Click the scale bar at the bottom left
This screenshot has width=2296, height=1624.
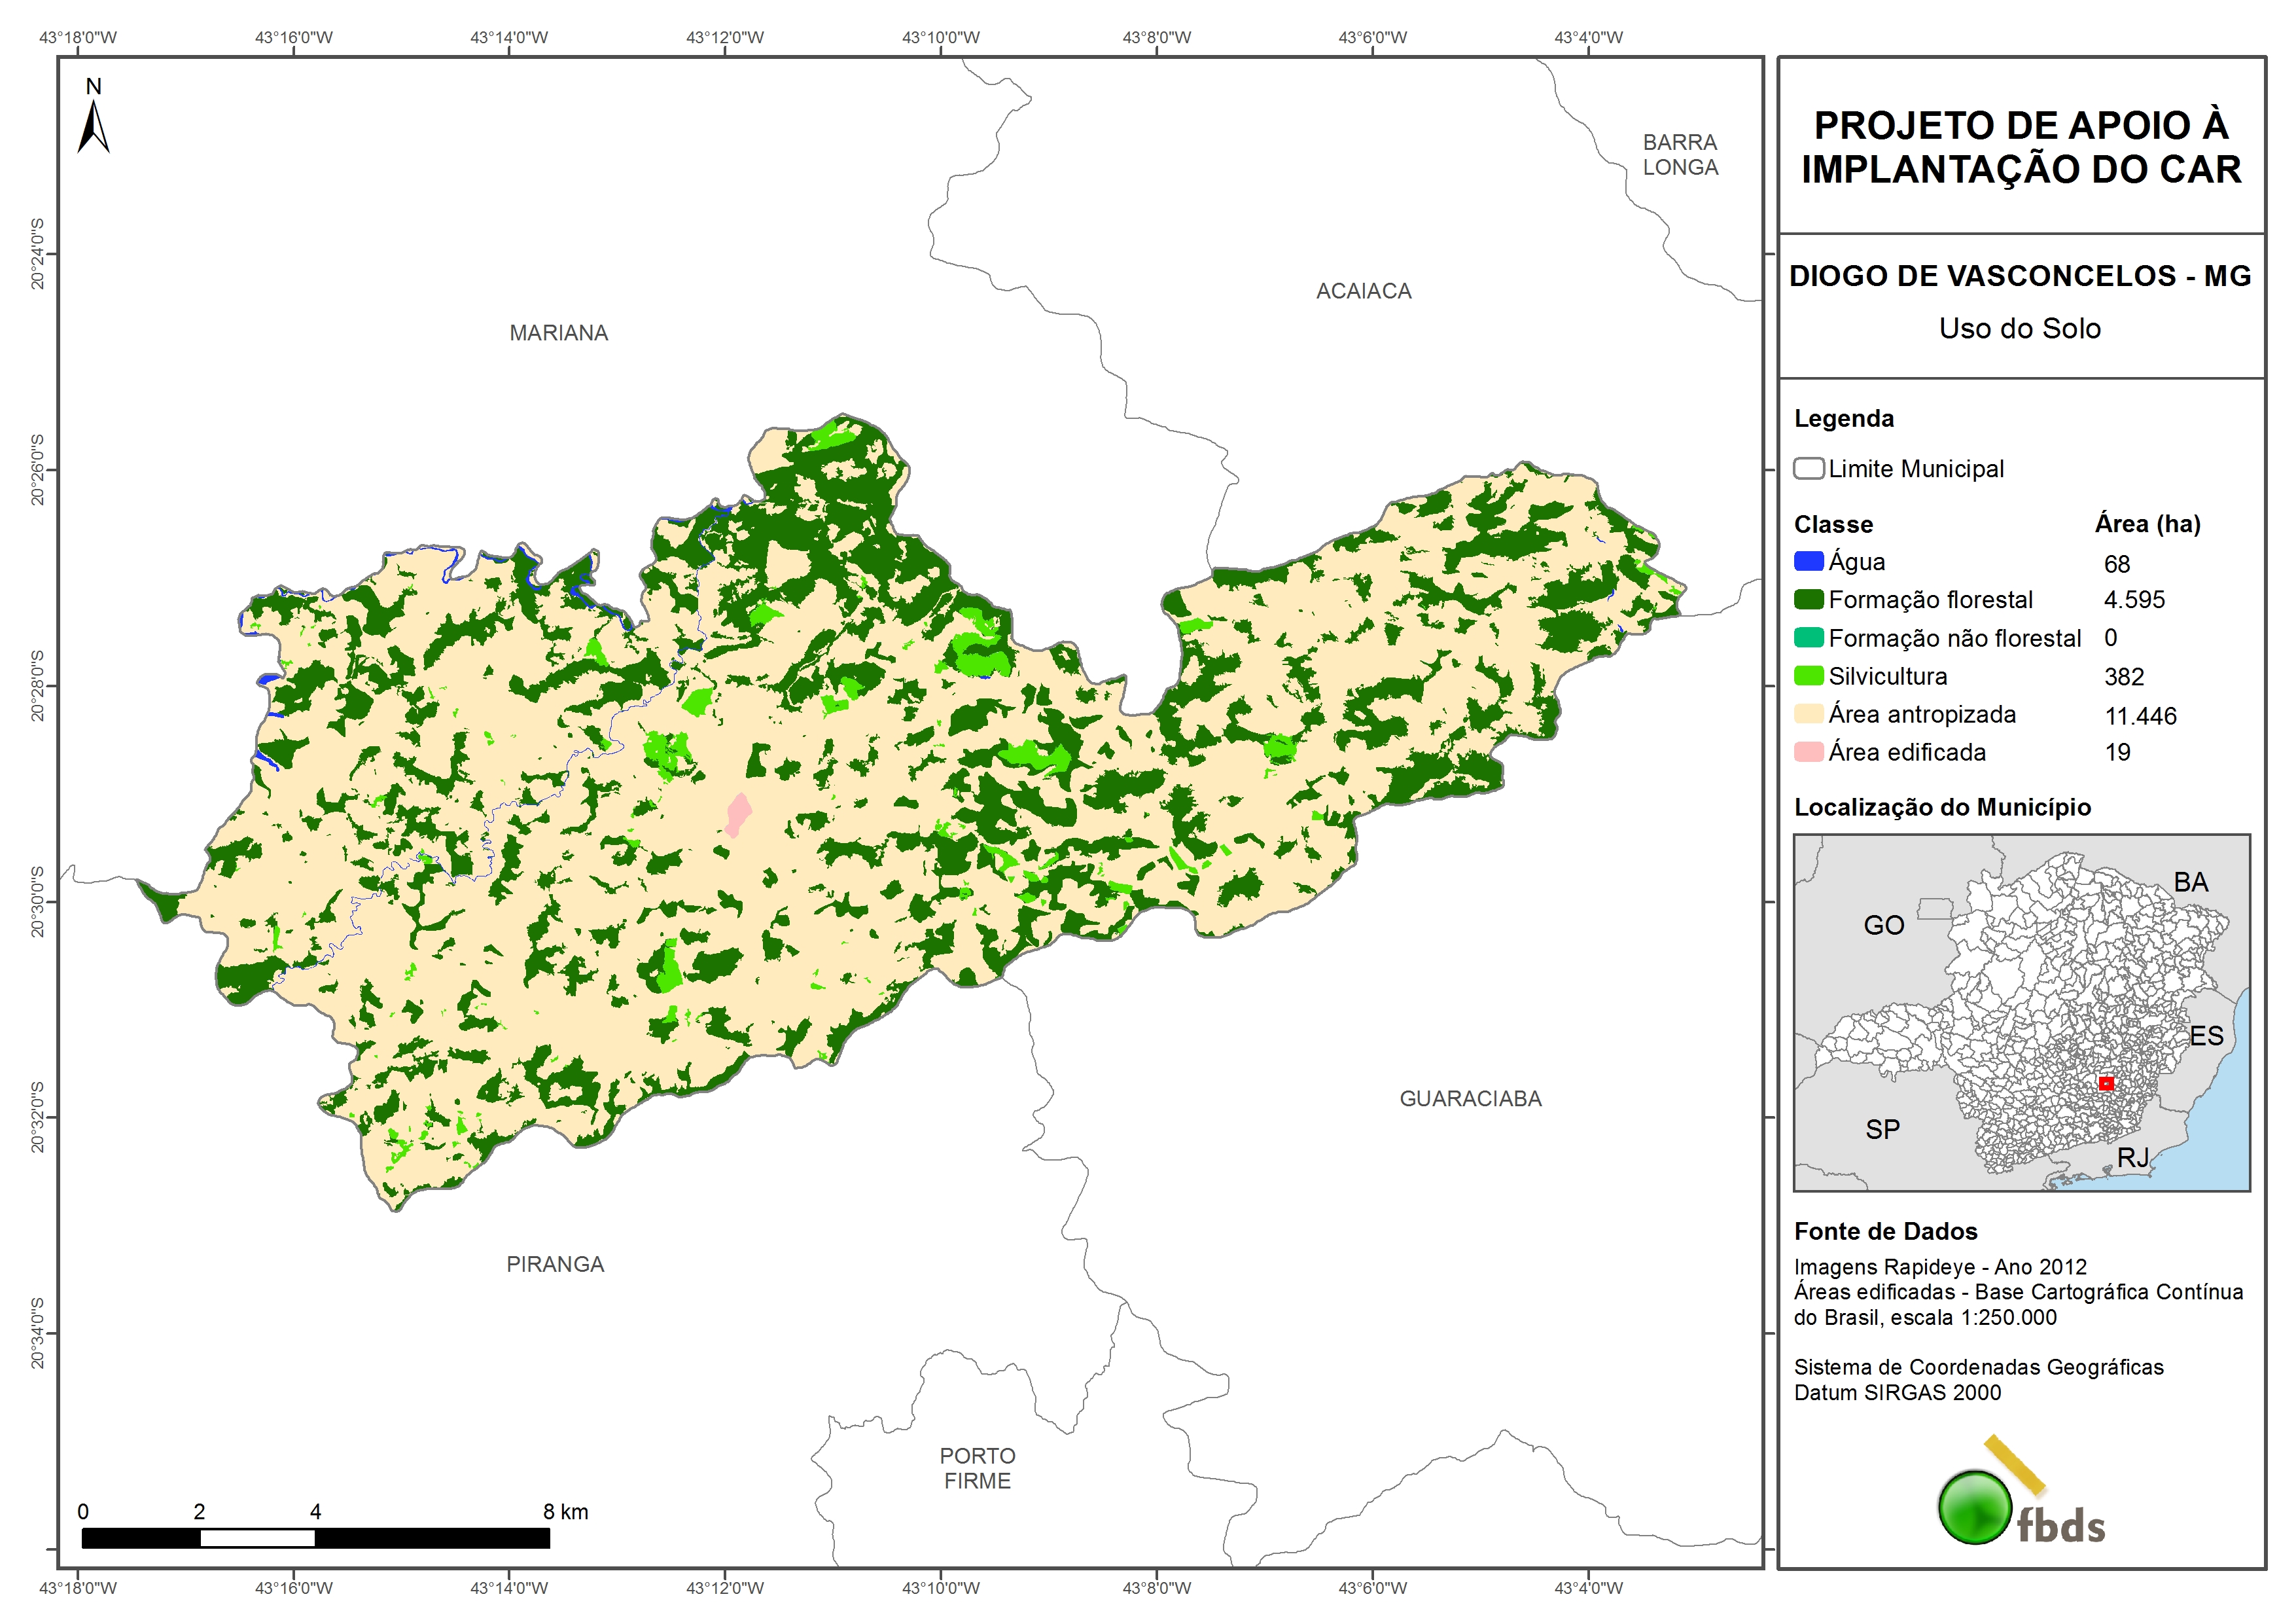coord(315,1538)
